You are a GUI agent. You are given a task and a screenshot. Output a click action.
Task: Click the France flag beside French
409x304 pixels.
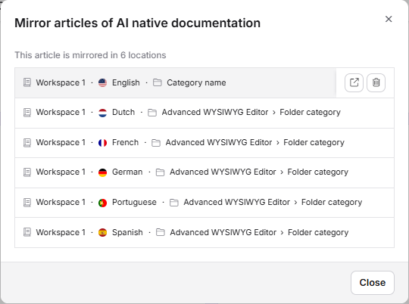102,143
